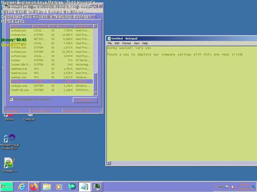
Task: Open the Start button on the taskbar
Action: click(x=7, y=186)
